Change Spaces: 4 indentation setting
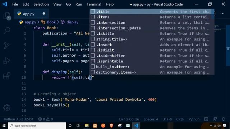Image resolution: width=230 pixels, height=129 pixels. coord(151,119)
